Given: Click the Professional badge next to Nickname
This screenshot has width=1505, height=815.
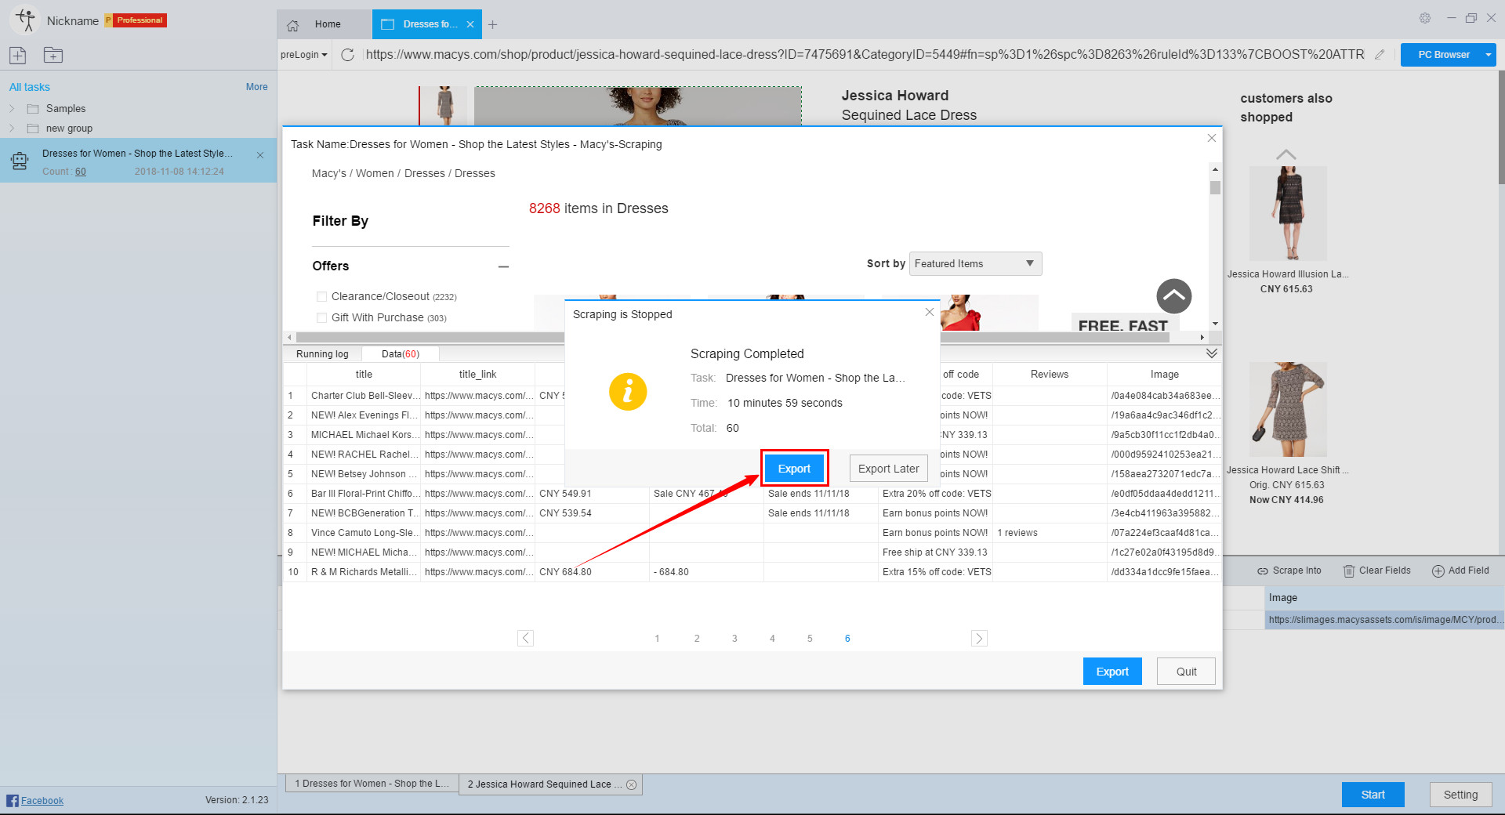Looking at the screenshot, I should point(136,20).
